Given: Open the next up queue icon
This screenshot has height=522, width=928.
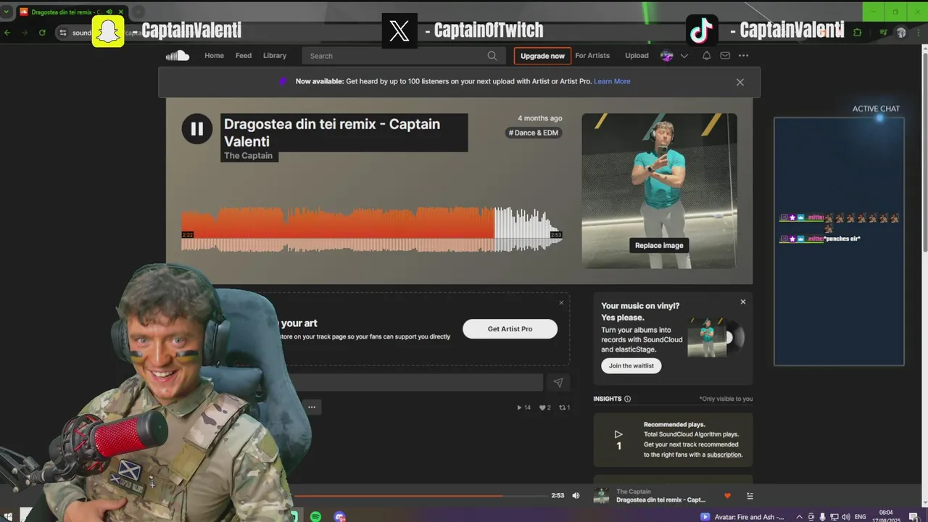Looking at the screenshot, I should point(750,496).
